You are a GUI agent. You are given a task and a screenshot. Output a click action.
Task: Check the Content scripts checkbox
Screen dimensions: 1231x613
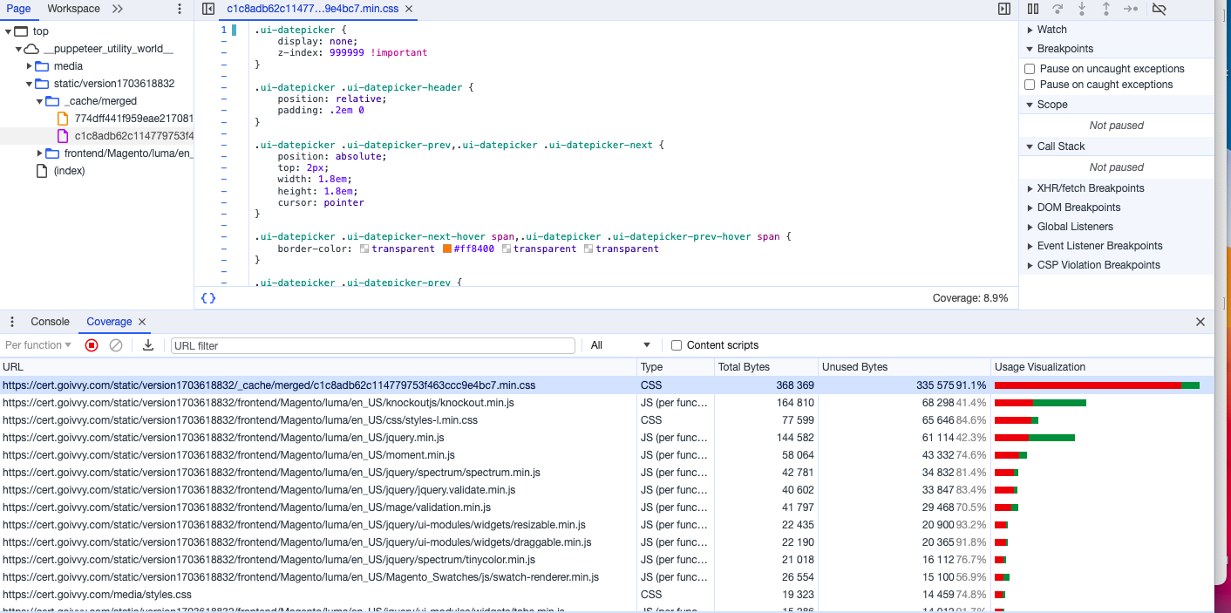(677, 345)
